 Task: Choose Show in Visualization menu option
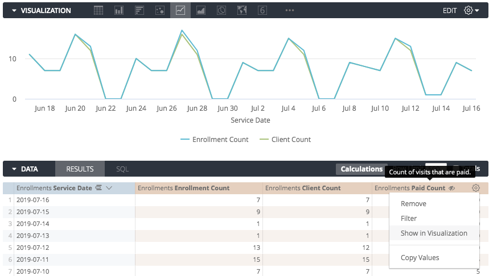[434, 233]
